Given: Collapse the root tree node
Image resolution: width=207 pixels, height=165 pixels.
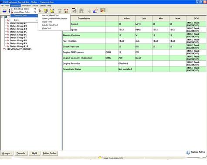Looking at the screenshot, I should point(2,17).
